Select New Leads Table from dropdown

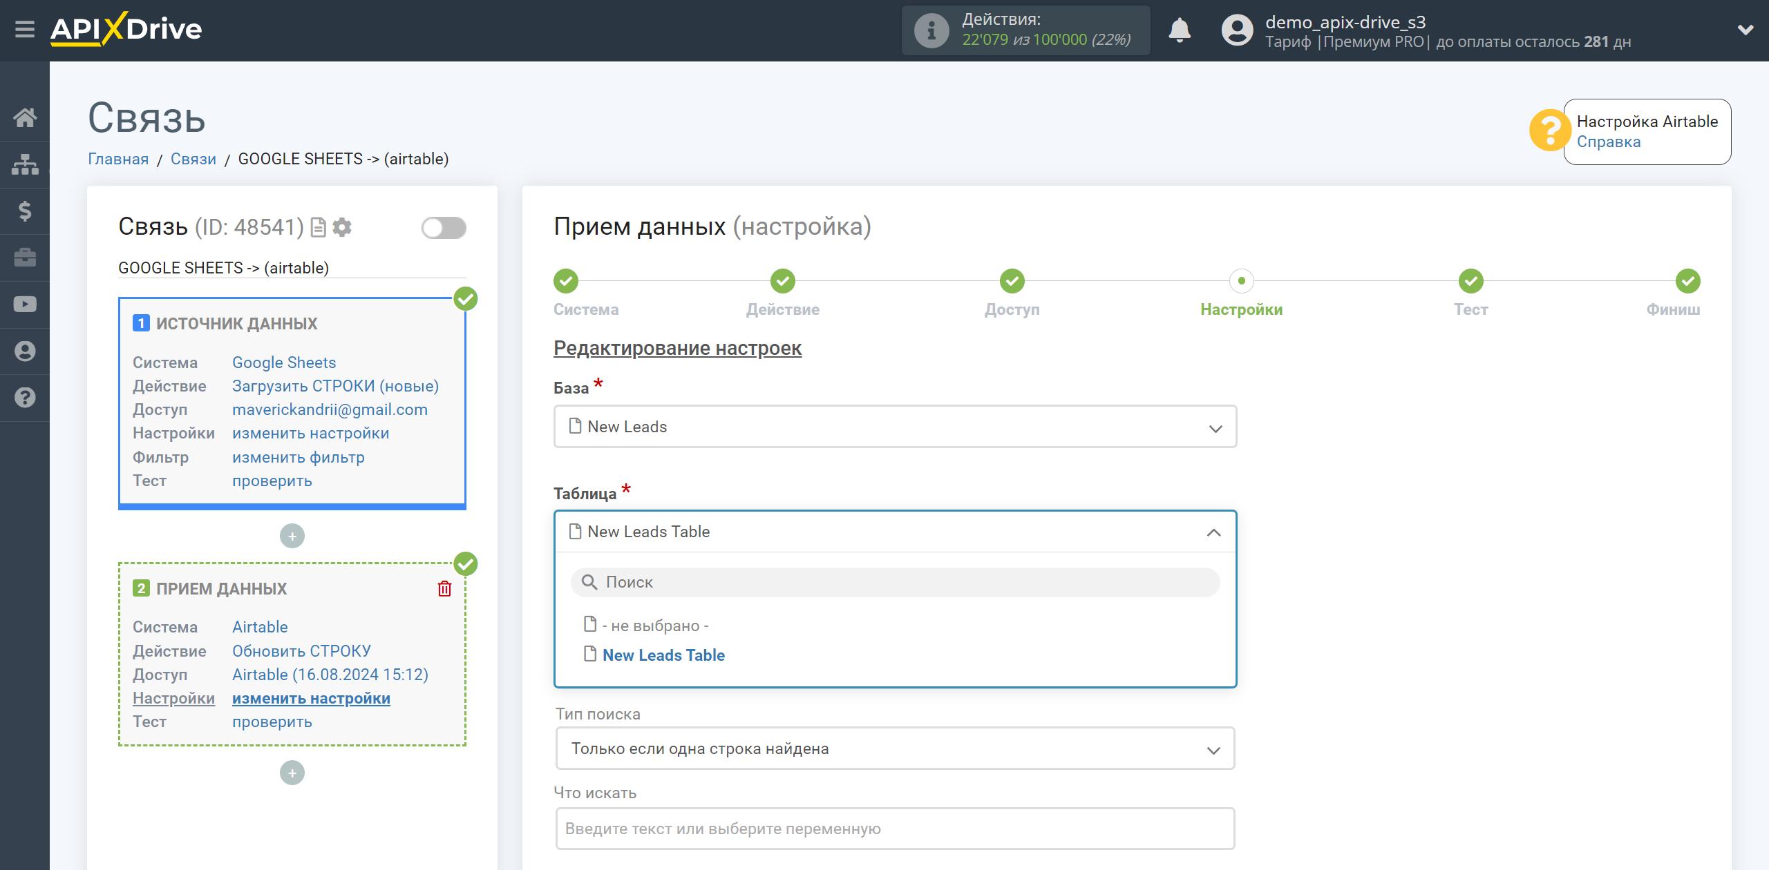[663, 655]
